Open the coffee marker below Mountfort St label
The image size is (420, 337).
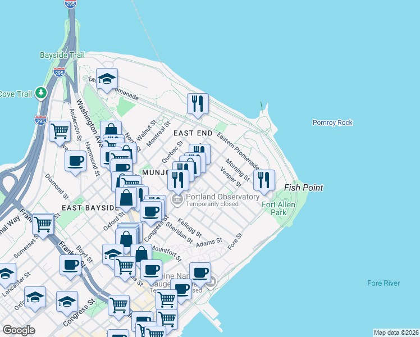pos(152,271)
